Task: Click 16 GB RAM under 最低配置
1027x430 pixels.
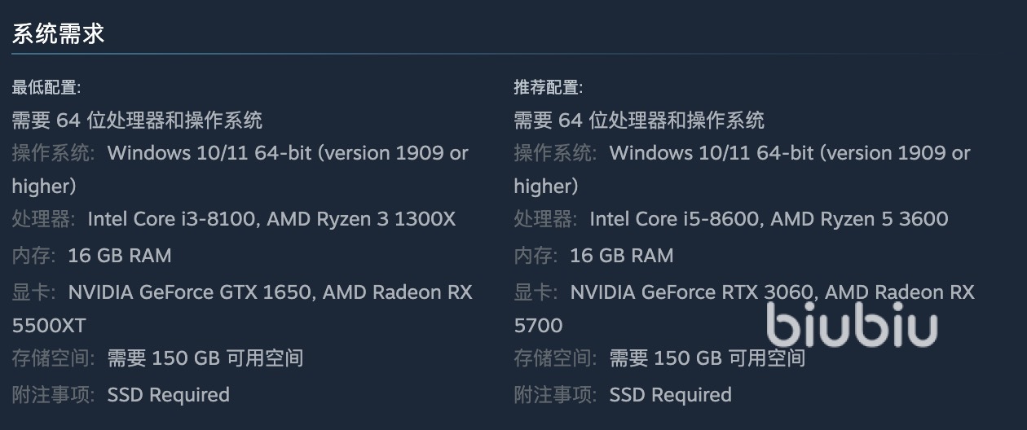Action: (x=120, y=256)
